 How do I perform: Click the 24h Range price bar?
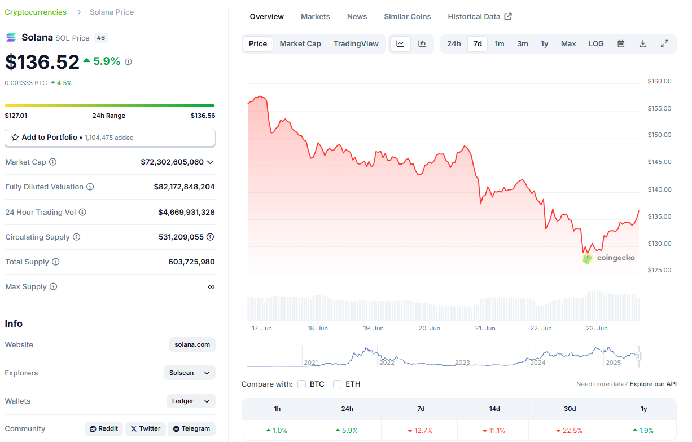110,105
